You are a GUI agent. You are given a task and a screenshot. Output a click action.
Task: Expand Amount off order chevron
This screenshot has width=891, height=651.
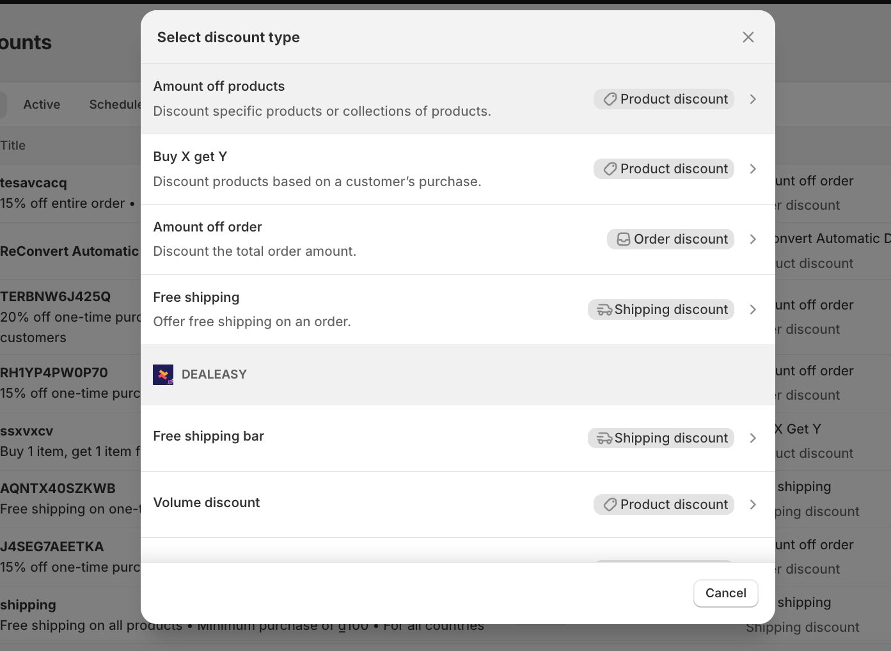[753, 239]
